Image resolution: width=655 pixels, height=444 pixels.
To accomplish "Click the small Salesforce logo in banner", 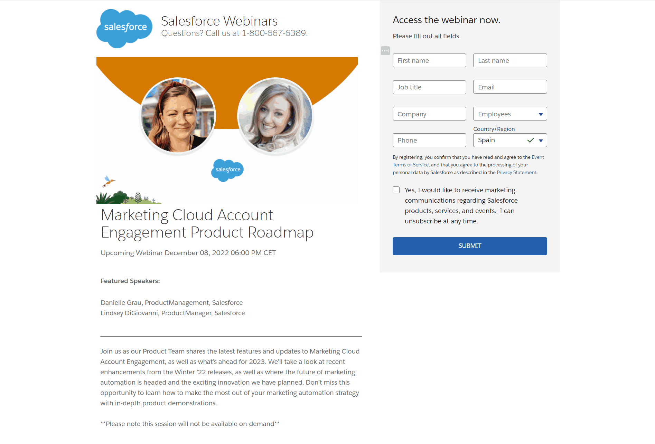I will (x=227, y=170).
